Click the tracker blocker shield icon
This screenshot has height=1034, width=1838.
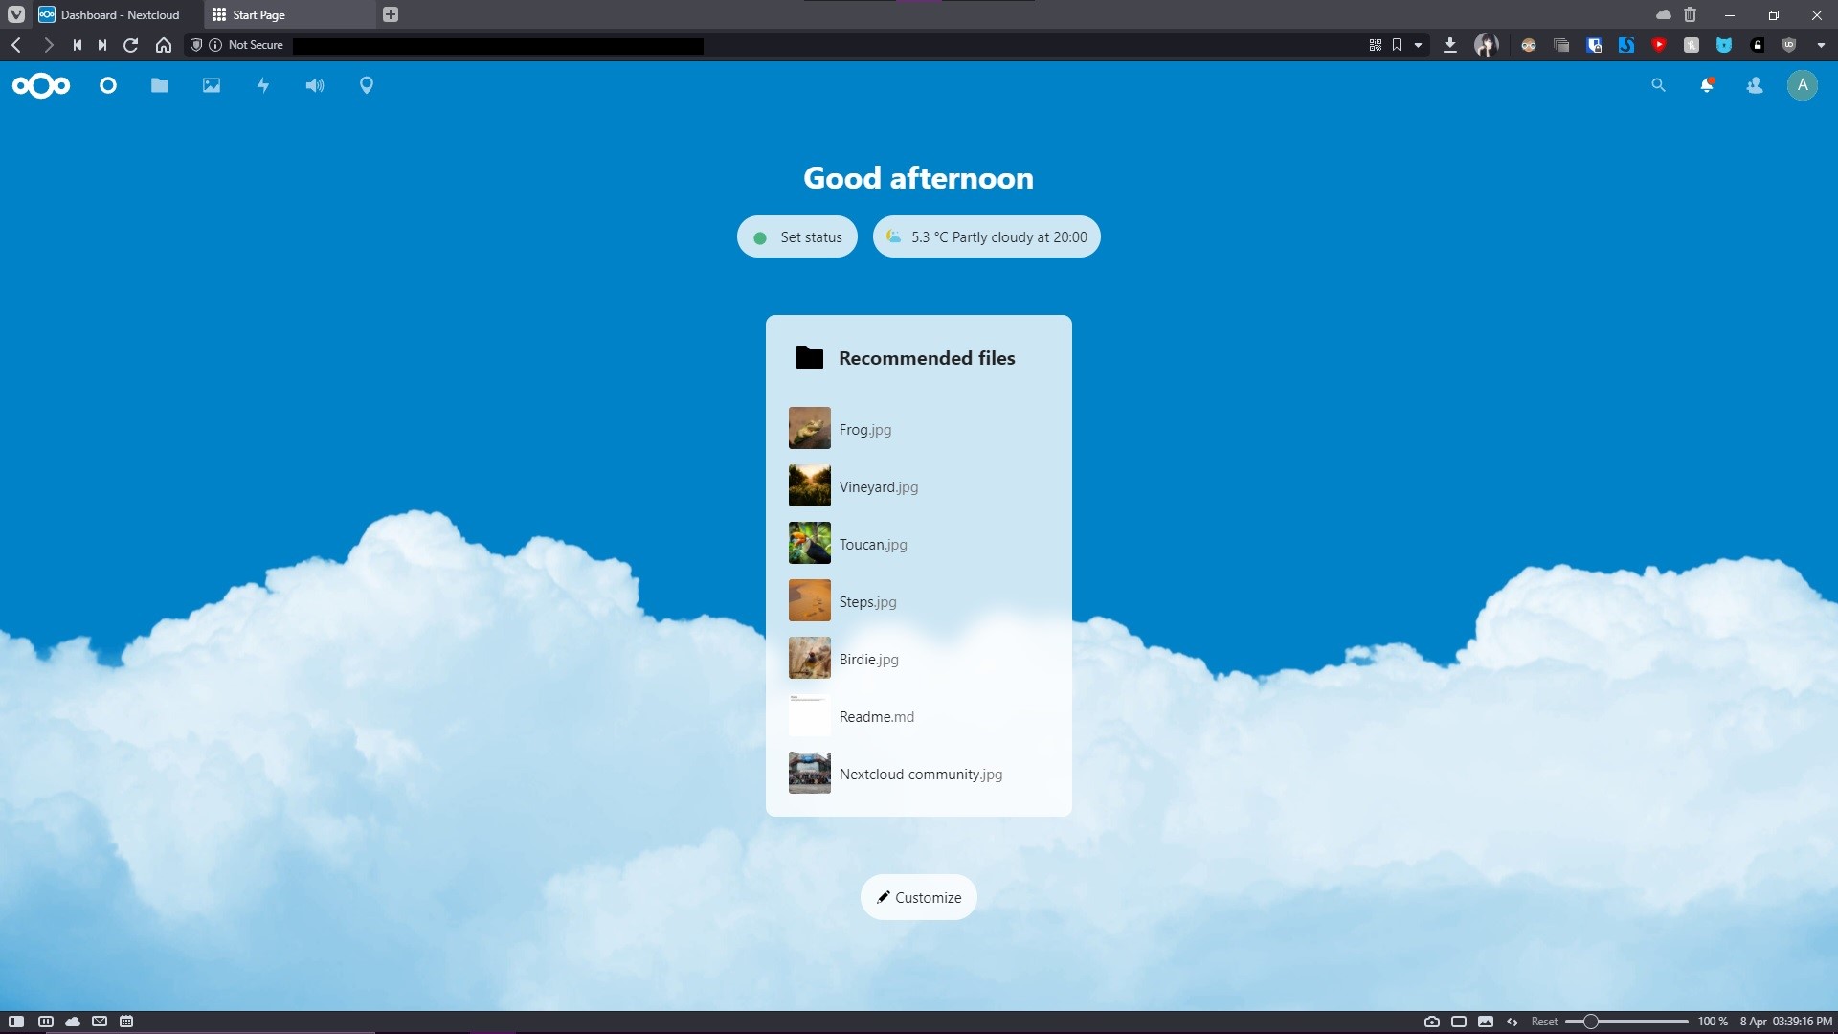(196, 45)
